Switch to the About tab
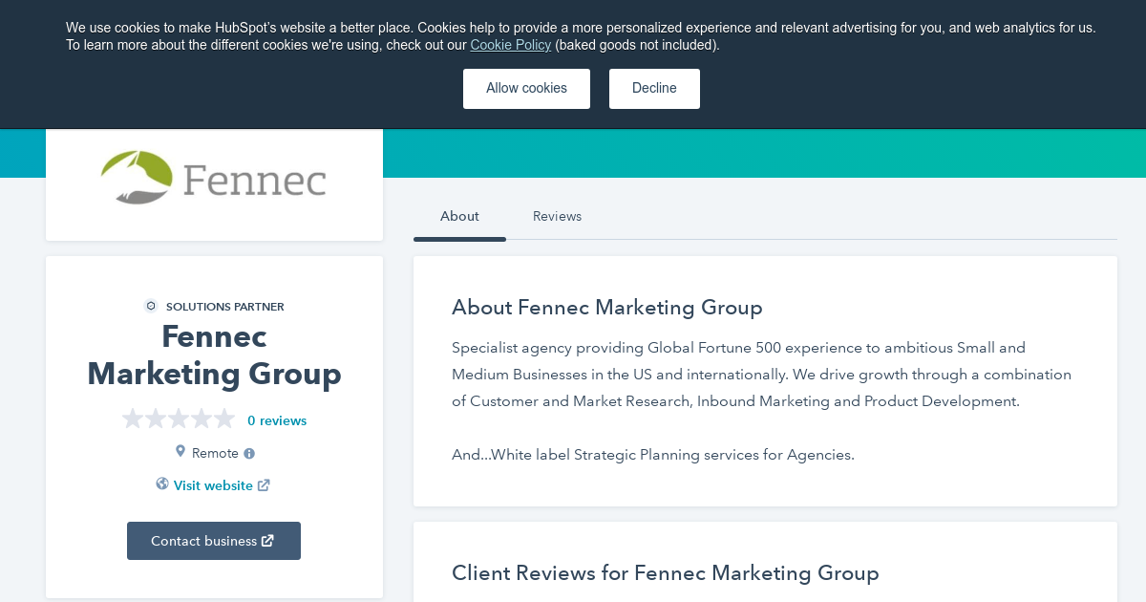Viewport: 1146px width, 602px height. (x=459, y=216)
